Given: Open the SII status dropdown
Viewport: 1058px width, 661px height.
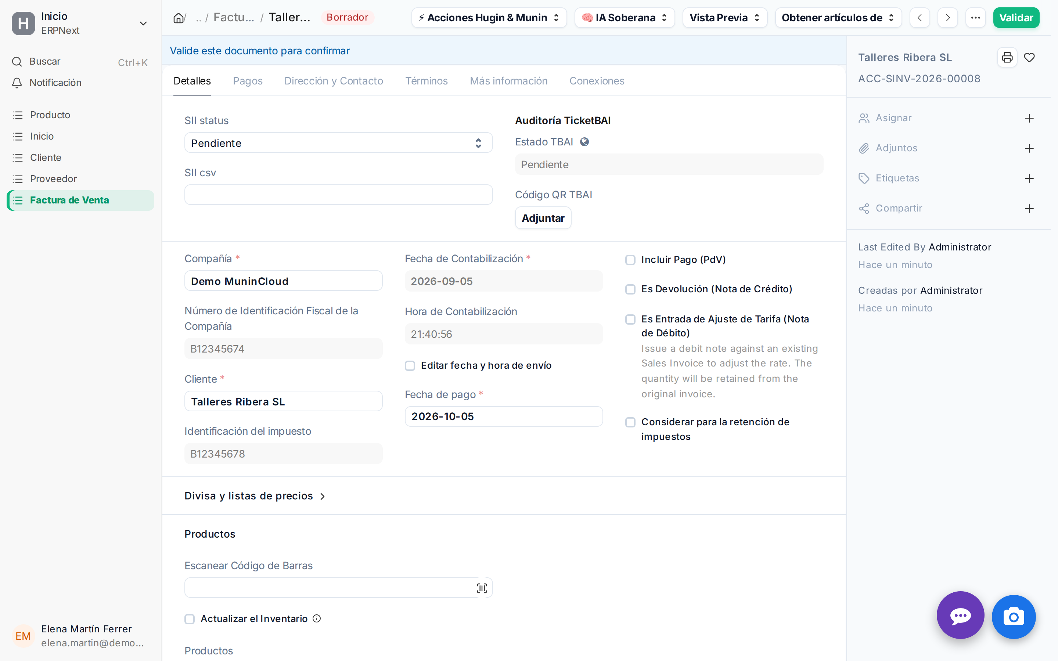Looking at the screenshot, I should click(338, 143).
